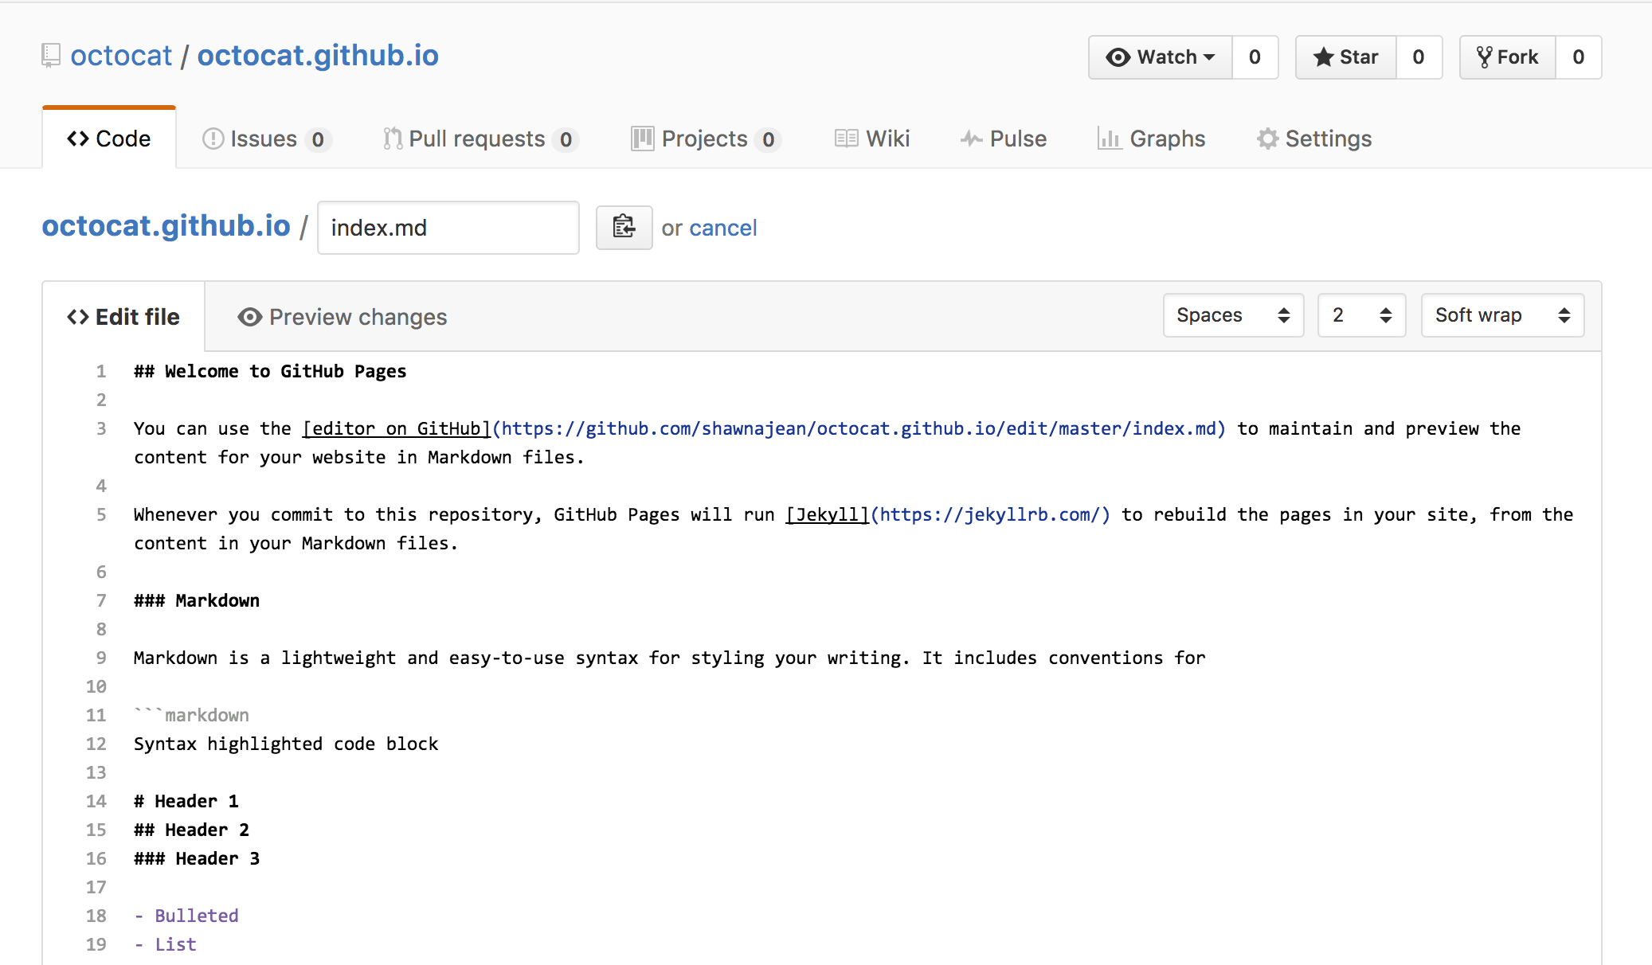The image size is (1652, 965).
Task: Click the '[editor on GitHub]' link text
Action: [x=397, y=428]
